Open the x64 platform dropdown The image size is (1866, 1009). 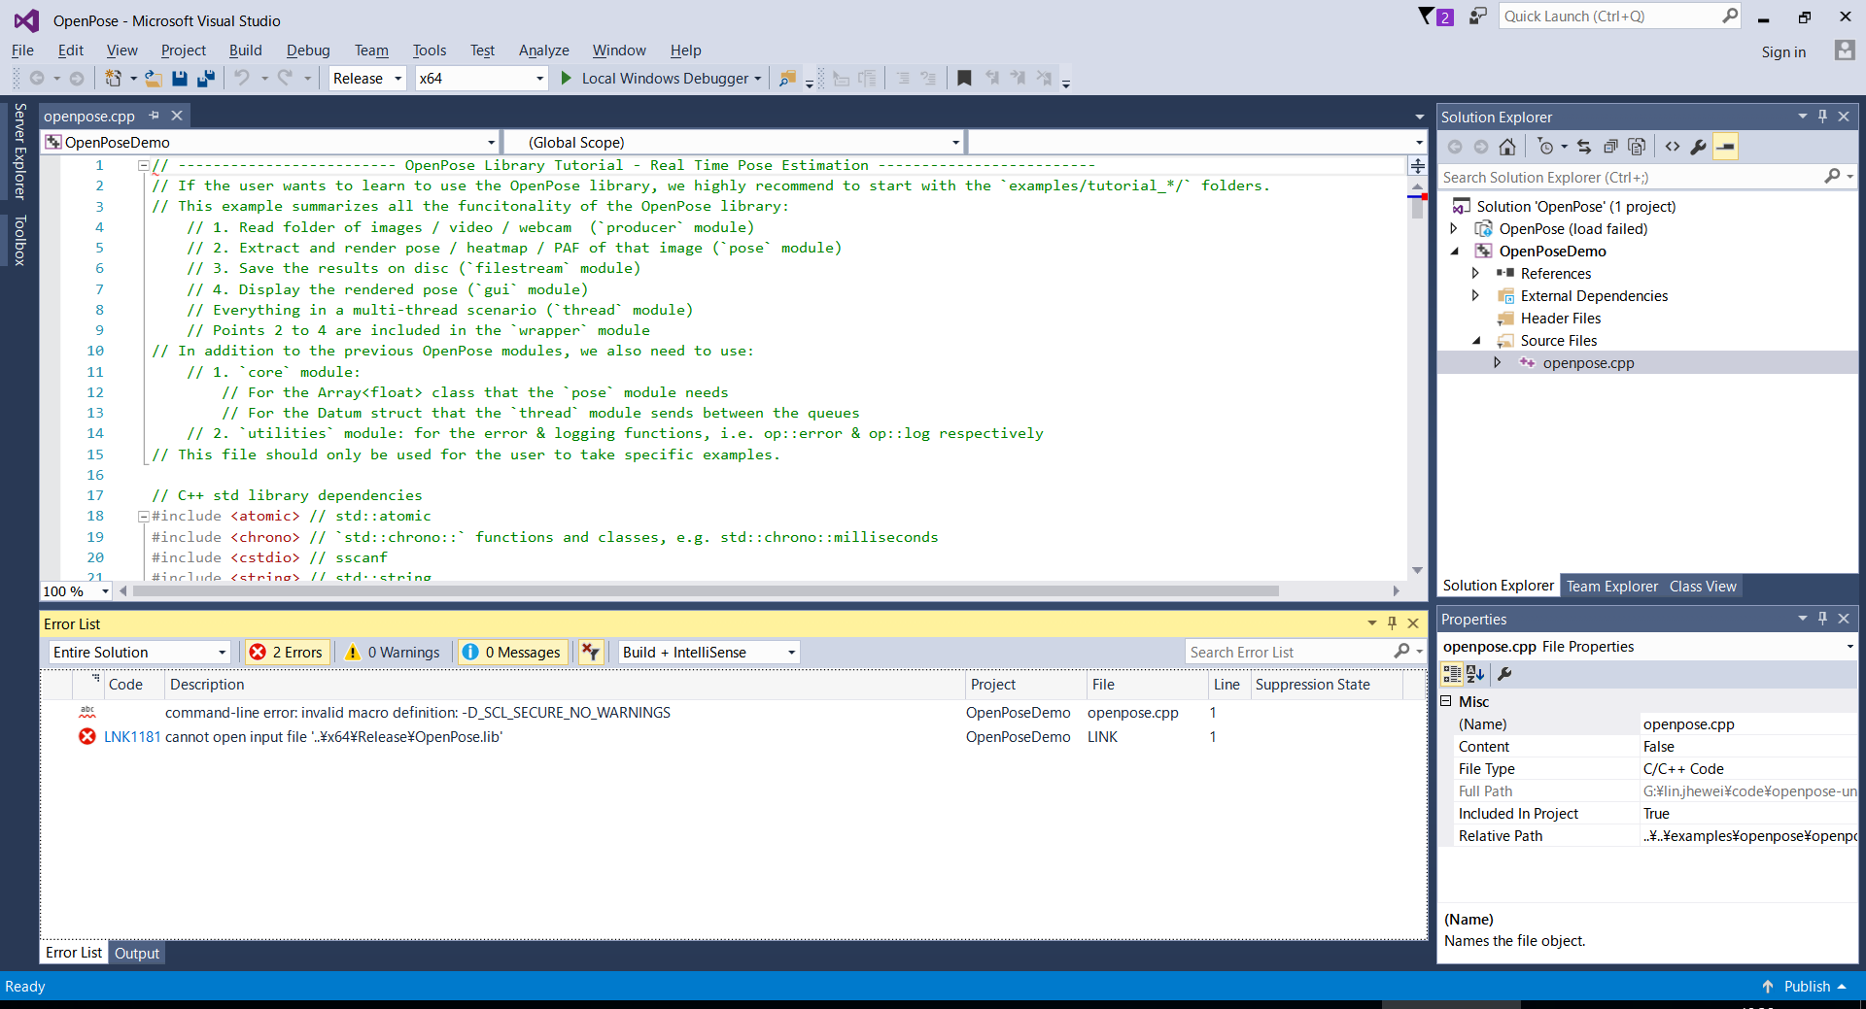481,79
